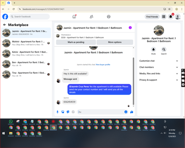This screenshot has width=185, height=148.
Task: Click the blue reply message bubble
Action: (99, 90)
